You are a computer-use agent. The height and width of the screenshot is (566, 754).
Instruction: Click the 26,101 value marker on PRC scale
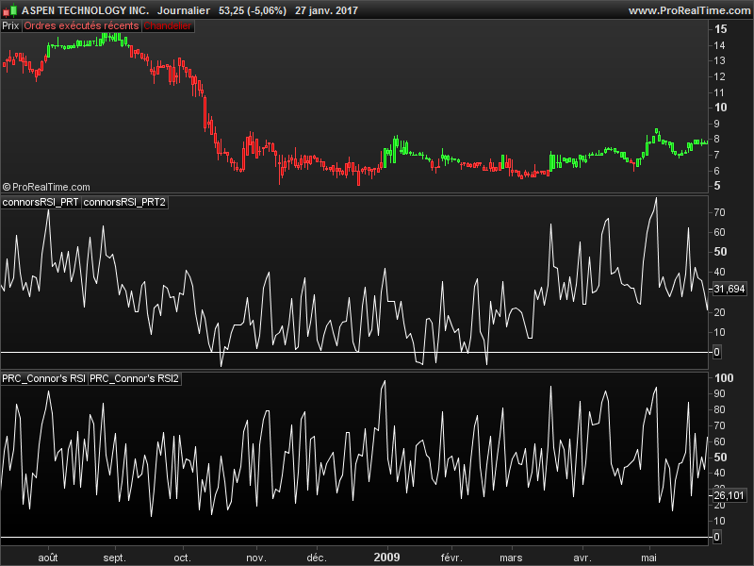click(x=729, y=495)
